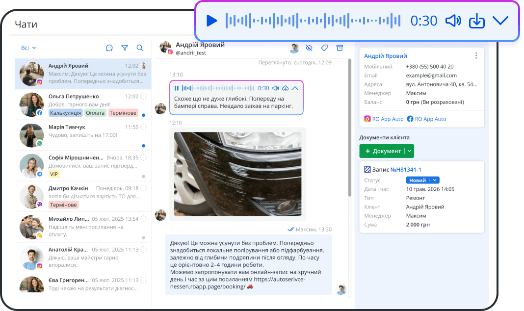Viewport: 524px width, 311px height.
Task: Click the sender avatar beside the photo message
Action: point(160,215)
